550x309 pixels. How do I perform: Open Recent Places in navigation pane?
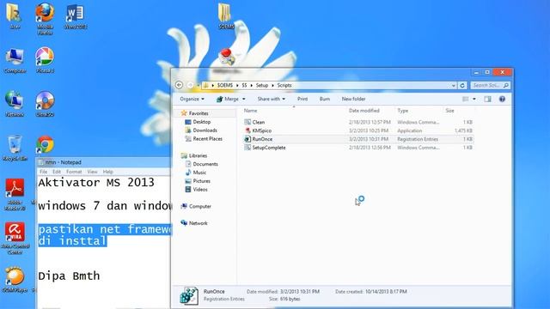pos(207,139)
